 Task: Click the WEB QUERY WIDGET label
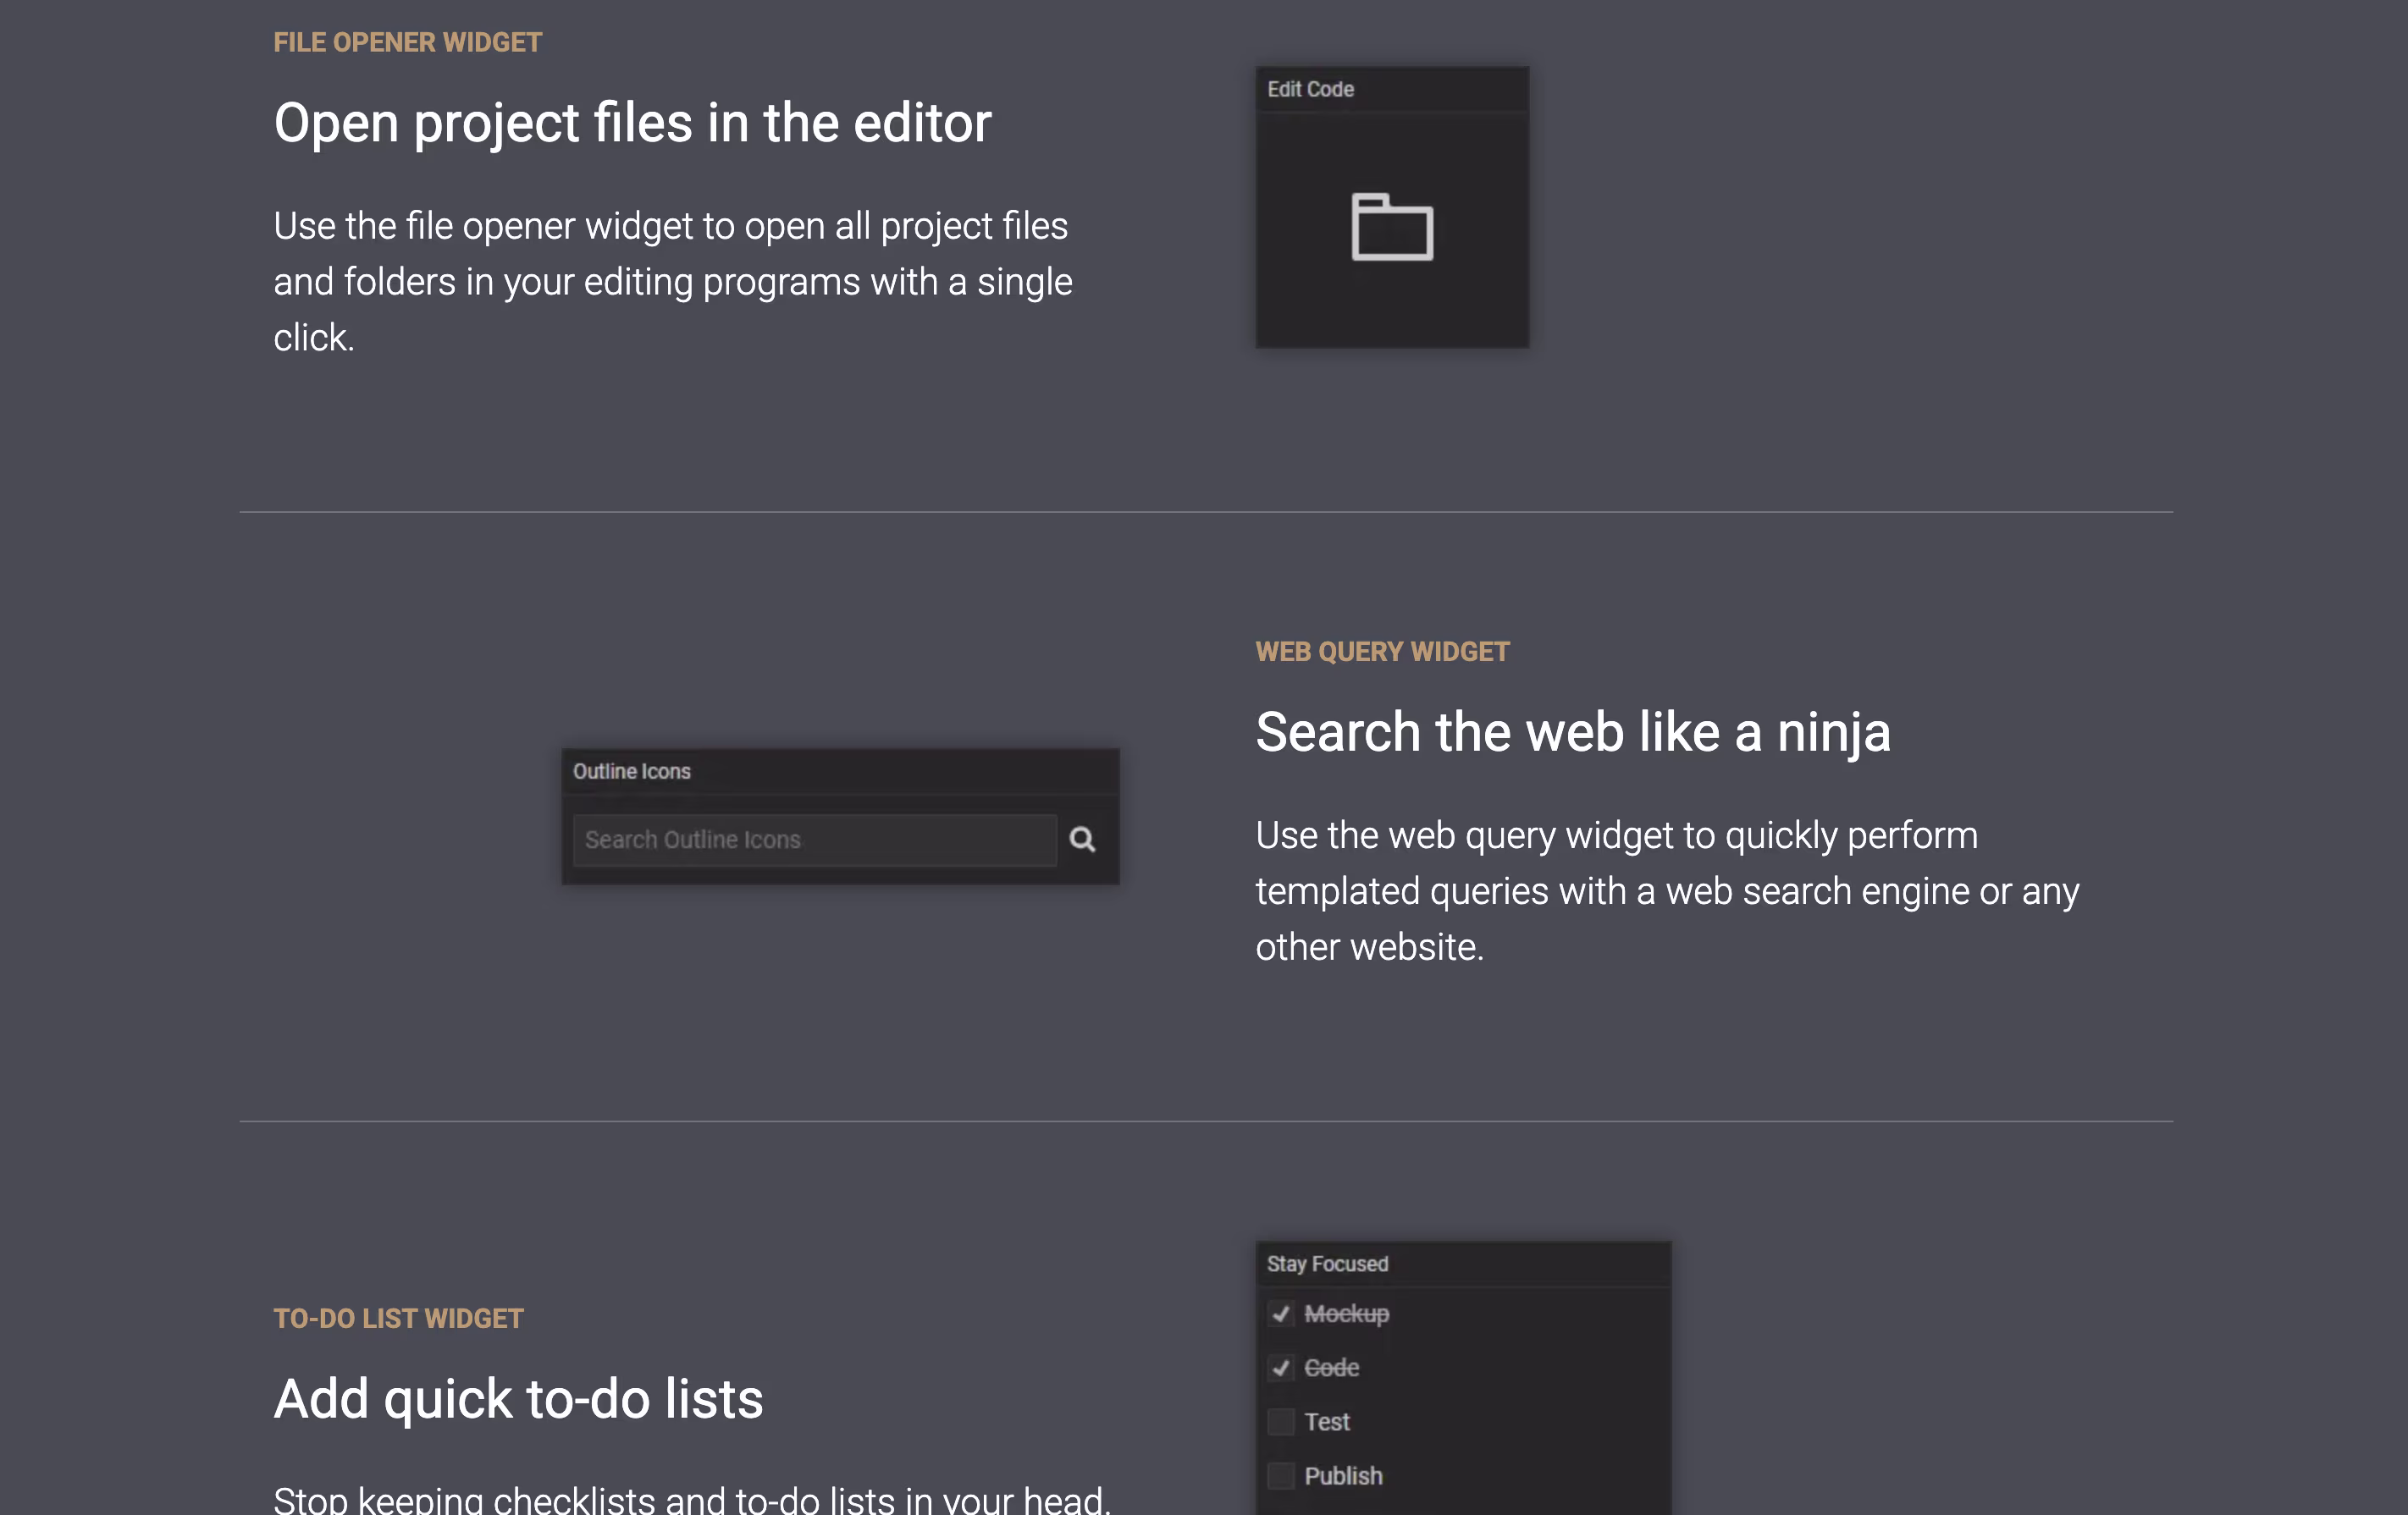pos(1382,652)
